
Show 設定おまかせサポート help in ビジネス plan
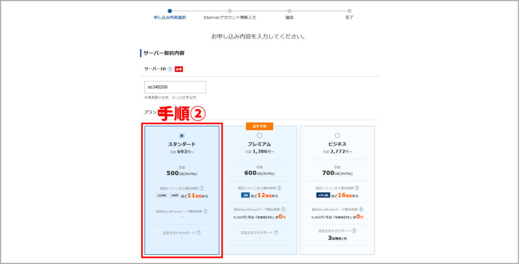coord(354,231)
